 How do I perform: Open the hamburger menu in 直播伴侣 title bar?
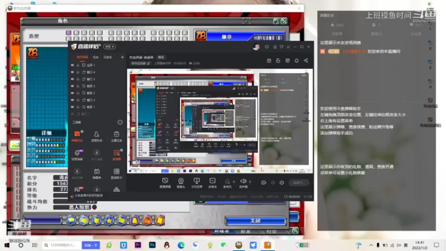click(x=288, y=47)
